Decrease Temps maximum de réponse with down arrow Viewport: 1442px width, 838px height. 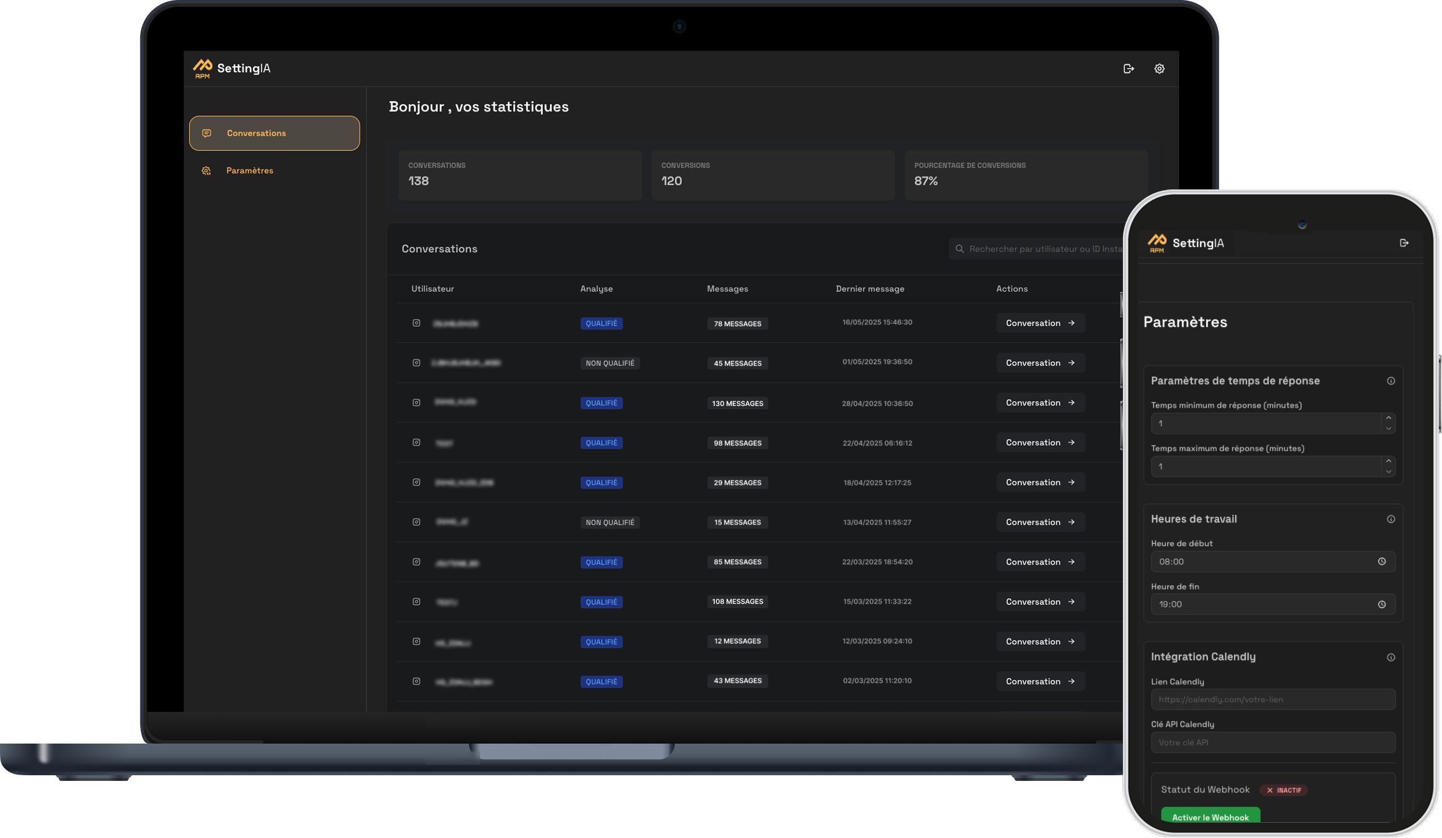[x=1388, y=472]
